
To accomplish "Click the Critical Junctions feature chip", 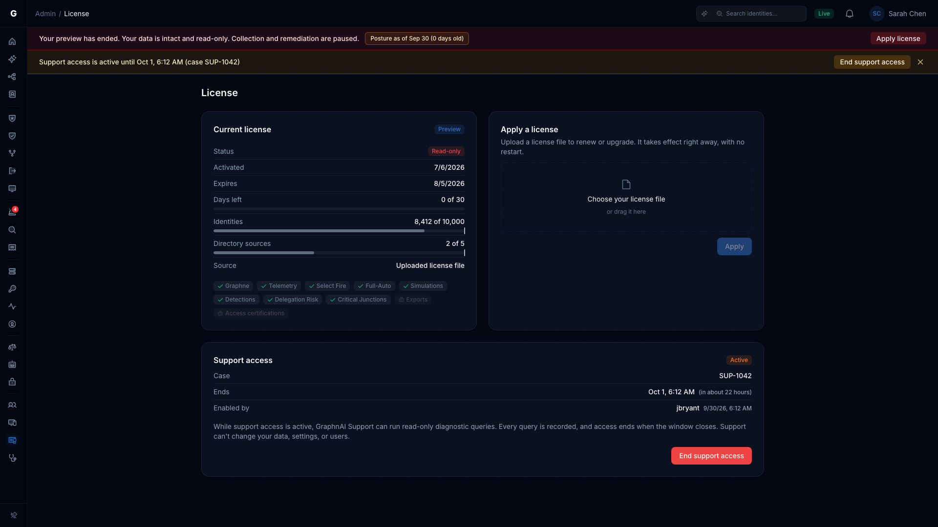I will pos(358,300).
